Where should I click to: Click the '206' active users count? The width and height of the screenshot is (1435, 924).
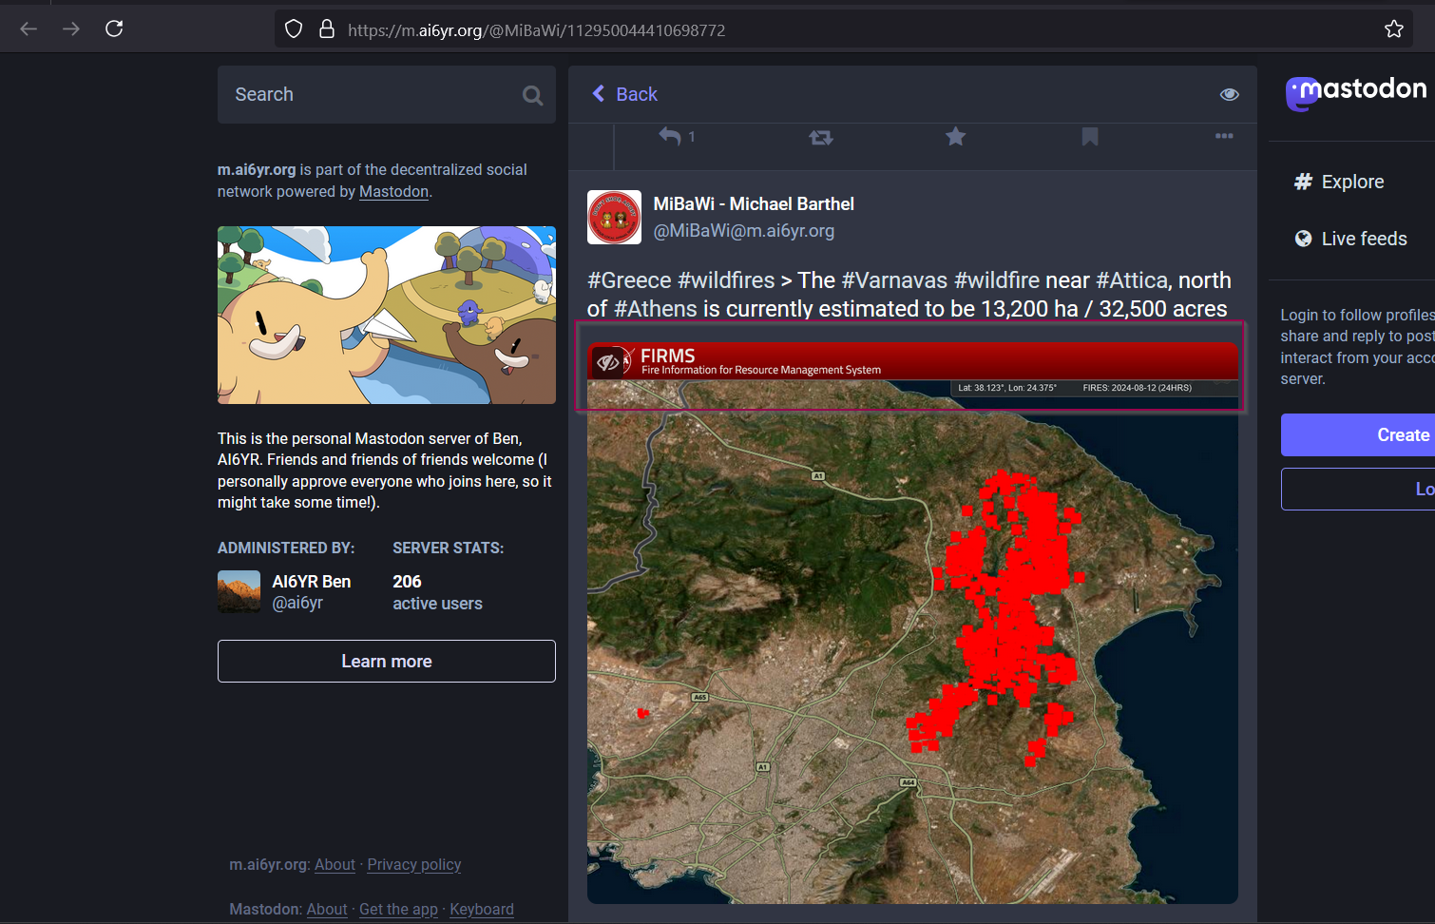[407, 582]
